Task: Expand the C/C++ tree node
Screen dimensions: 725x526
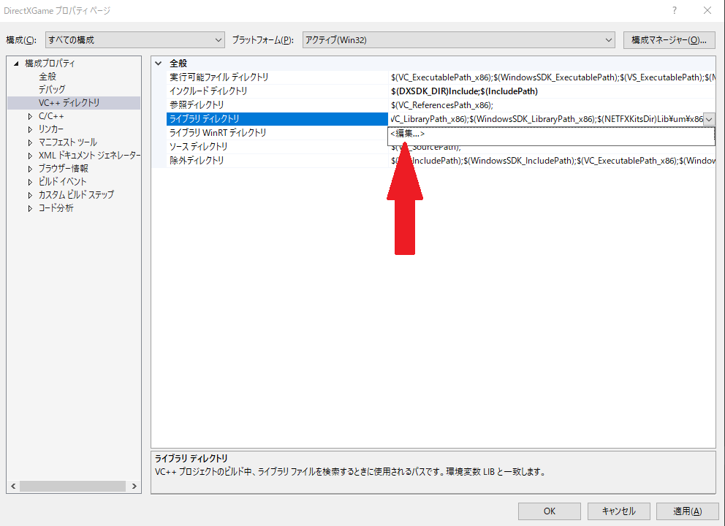Action: tap(30, 116)
